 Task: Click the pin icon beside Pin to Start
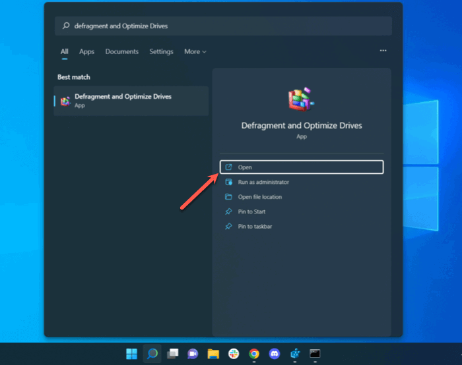tap(228, 211)
